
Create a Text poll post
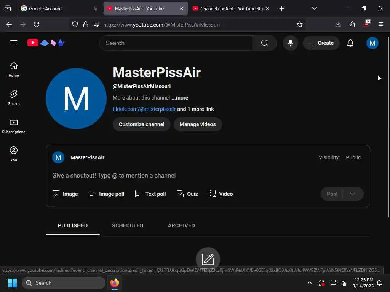[150, 194]
